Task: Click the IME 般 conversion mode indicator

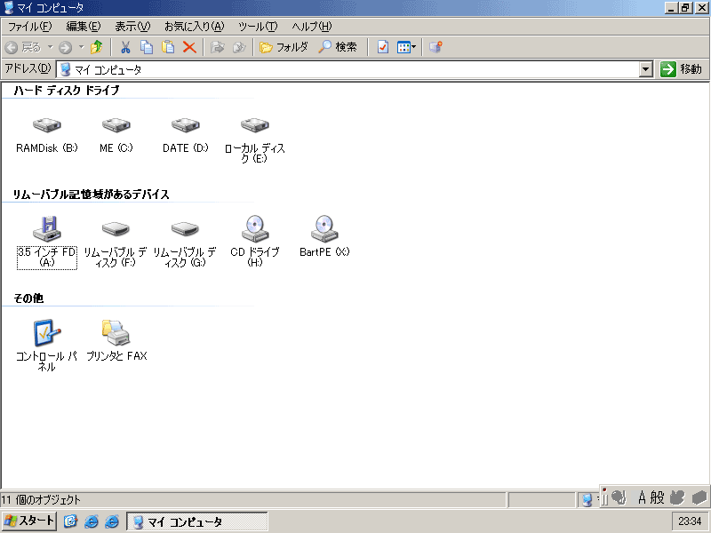Action: (x=657, y=497)
